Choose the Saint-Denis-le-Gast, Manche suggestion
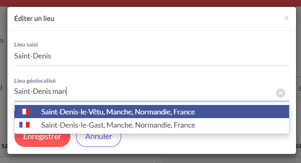 click(152, 125)
